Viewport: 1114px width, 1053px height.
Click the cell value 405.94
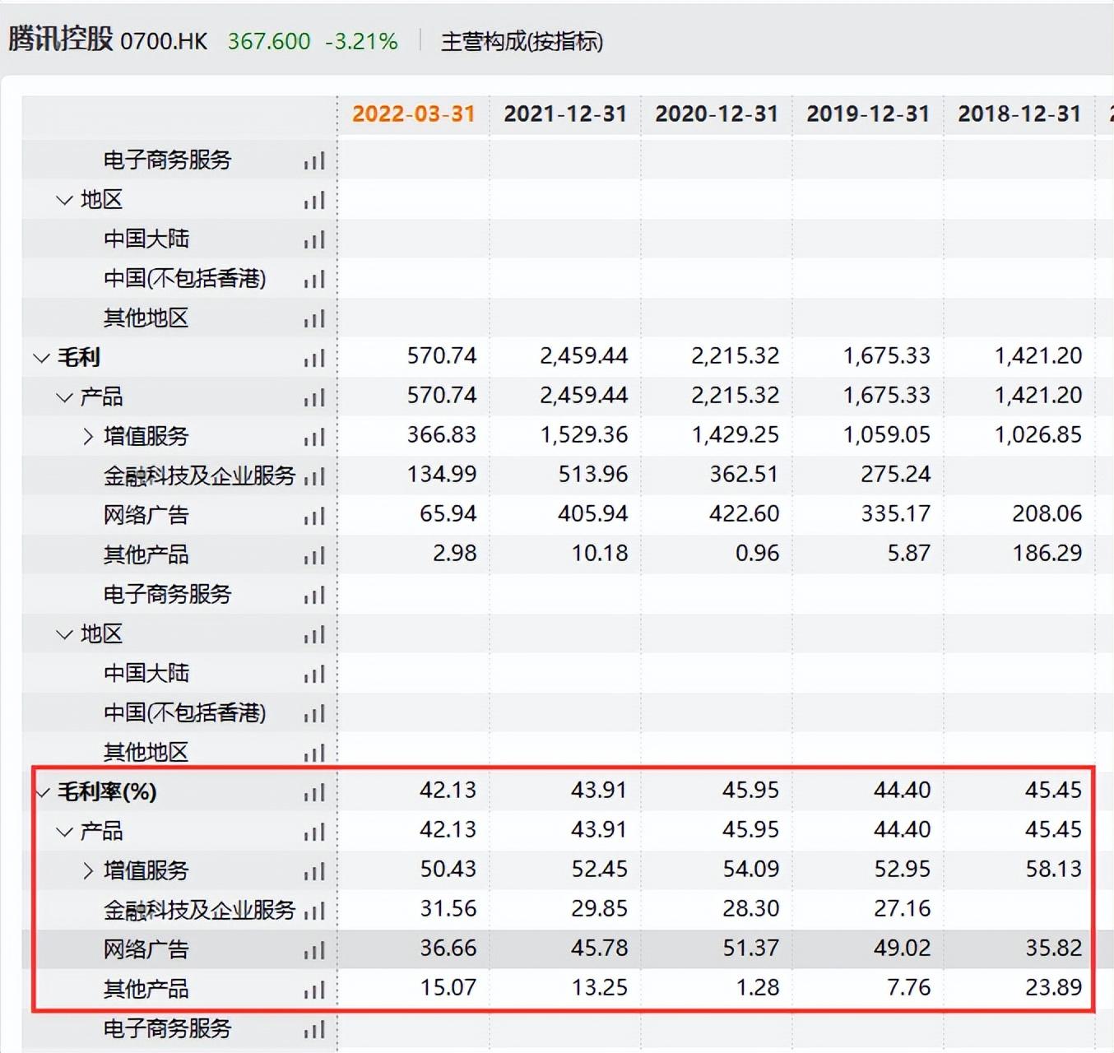pos(592,514)
